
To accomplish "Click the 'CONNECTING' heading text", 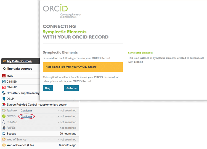I will [x=59, y=26].
